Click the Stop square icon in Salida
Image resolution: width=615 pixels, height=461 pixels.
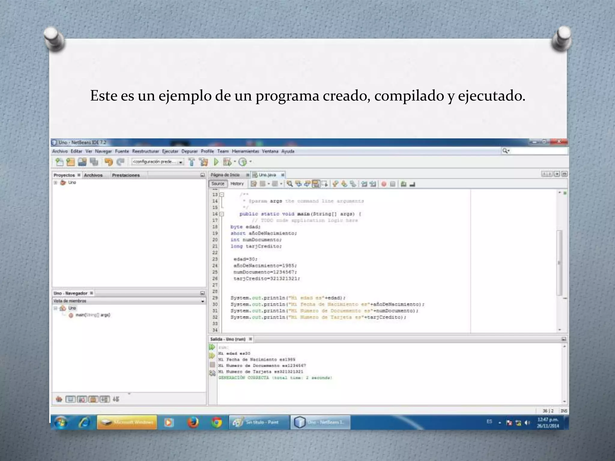212,365
